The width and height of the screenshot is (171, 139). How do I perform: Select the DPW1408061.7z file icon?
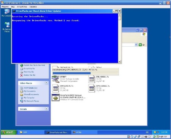tap(92, 88)
